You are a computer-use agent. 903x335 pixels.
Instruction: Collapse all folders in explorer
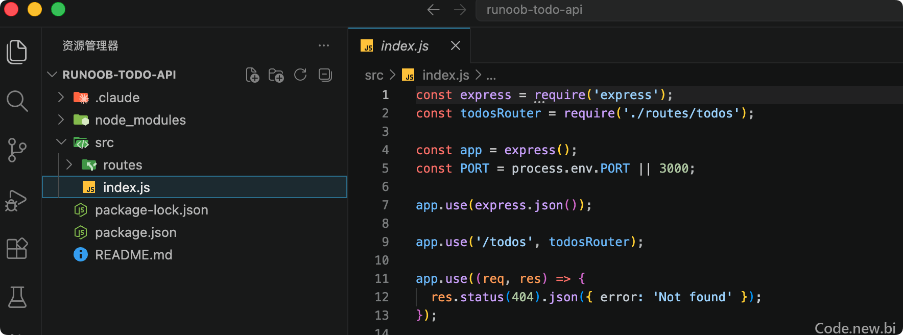pos(325,75)
